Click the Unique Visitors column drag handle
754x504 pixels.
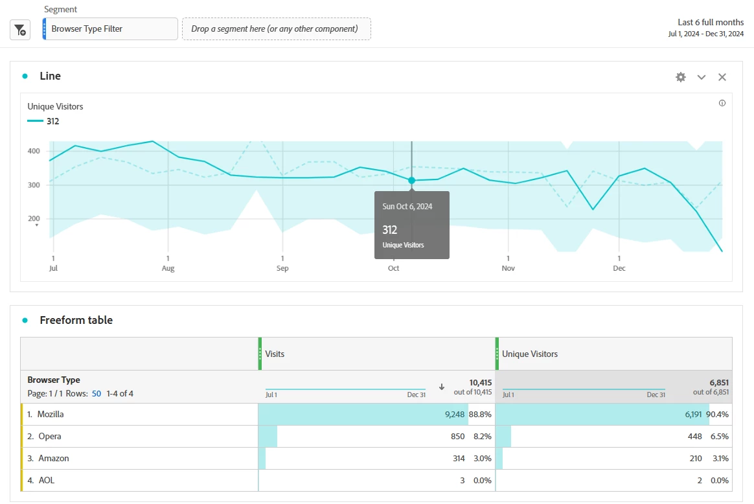click(497, 354)
